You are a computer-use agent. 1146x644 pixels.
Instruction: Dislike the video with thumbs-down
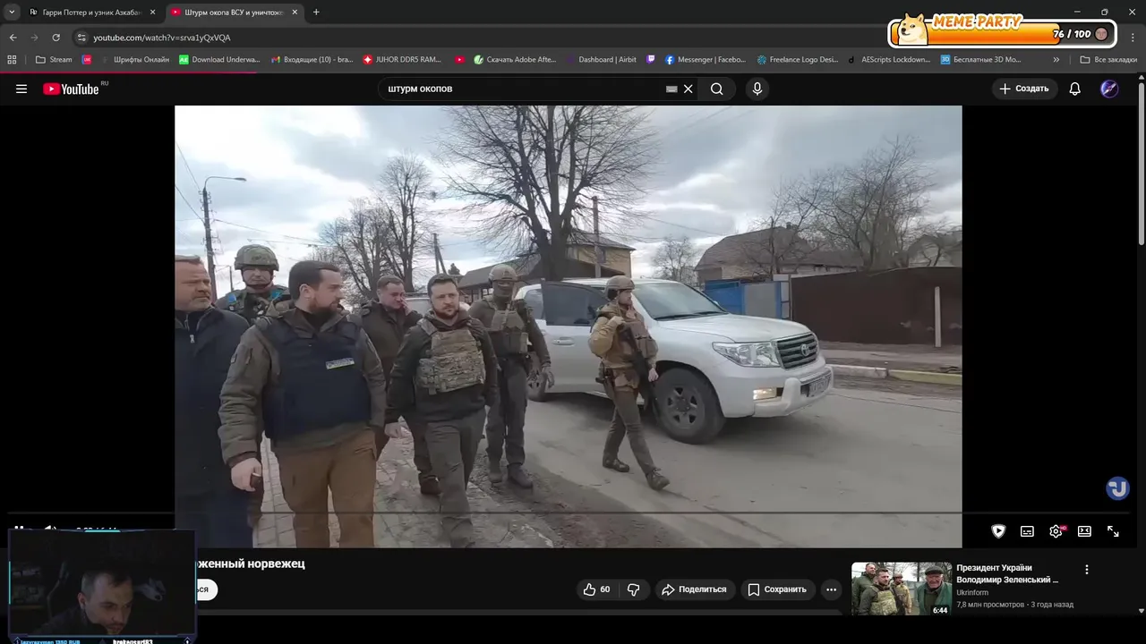[634, 589]
